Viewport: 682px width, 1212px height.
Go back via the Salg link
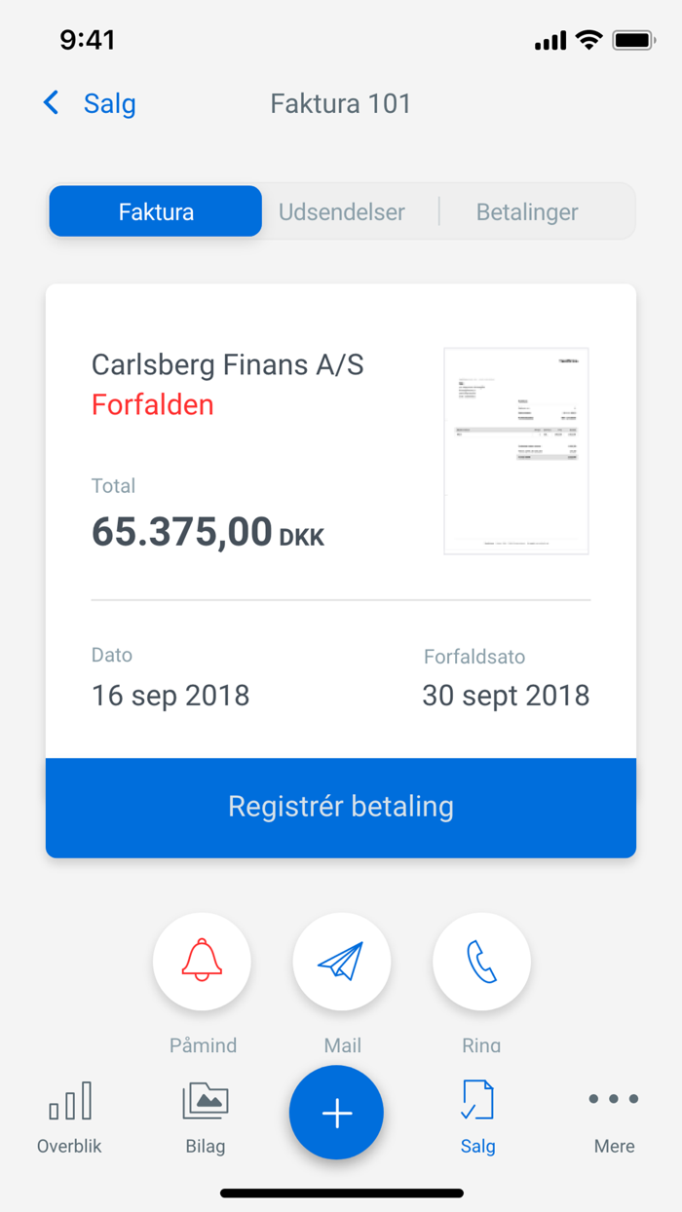click(x=109, y=103)
